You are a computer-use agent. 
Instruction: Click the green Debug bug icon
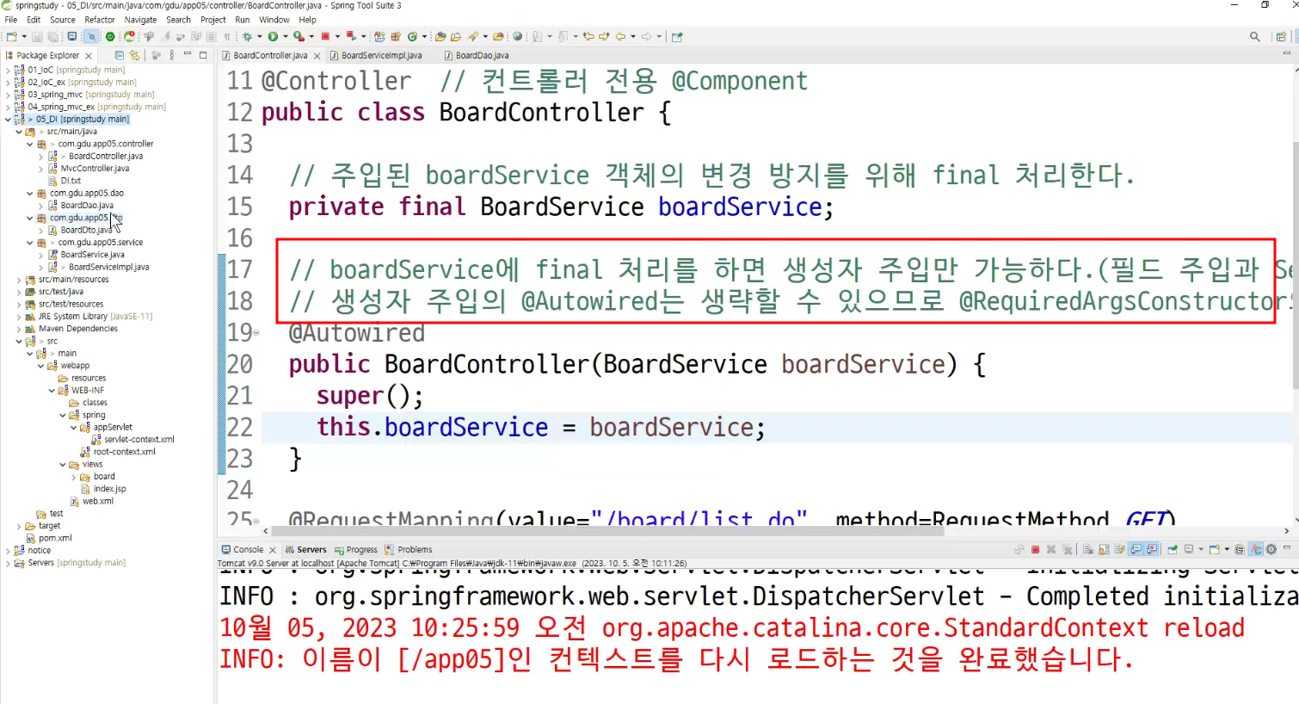tap(248, 36)
